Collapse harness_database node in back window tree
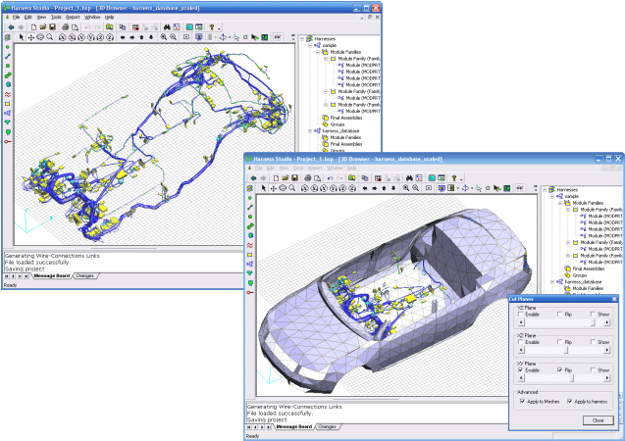 [x=310, y=130]
